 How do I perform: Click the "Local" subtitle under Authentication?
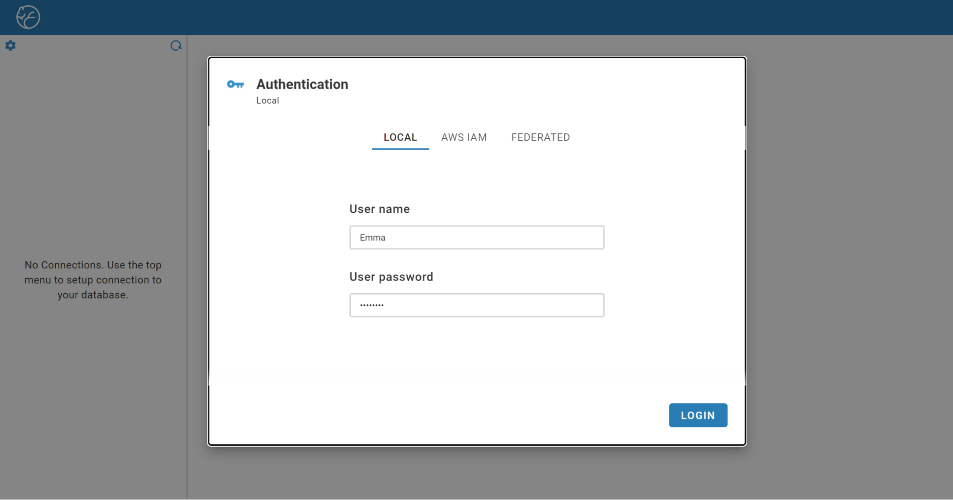[x=267, y=101]
